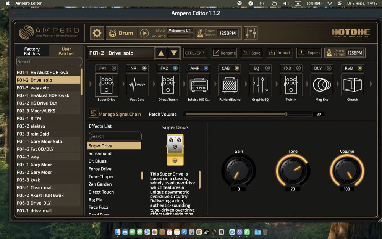Click the Wi-Fi icon in menu bar
382x239 pixels.
[x=330, y=3]
